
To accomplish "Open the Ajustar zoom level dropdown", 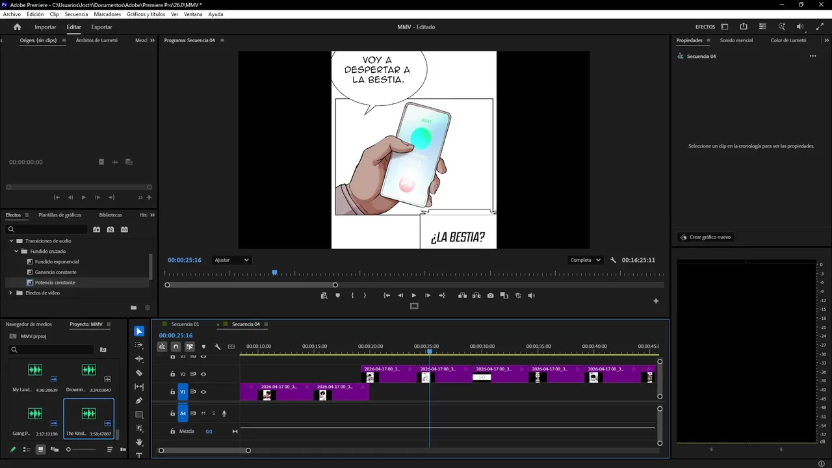I will click(x=231, y=260).
